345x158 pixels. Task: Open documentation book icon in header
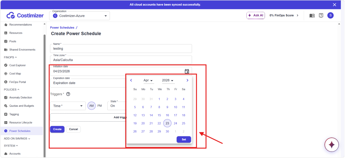(312, 15)
